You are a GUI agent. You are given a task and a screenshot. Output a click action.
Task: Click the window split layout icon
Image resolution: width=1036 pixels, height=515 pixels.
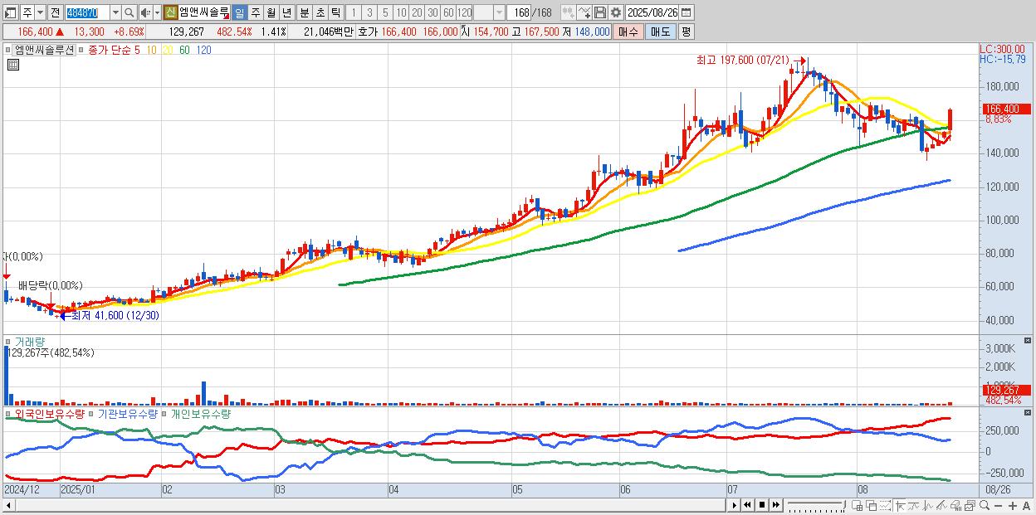click(857, 506)
